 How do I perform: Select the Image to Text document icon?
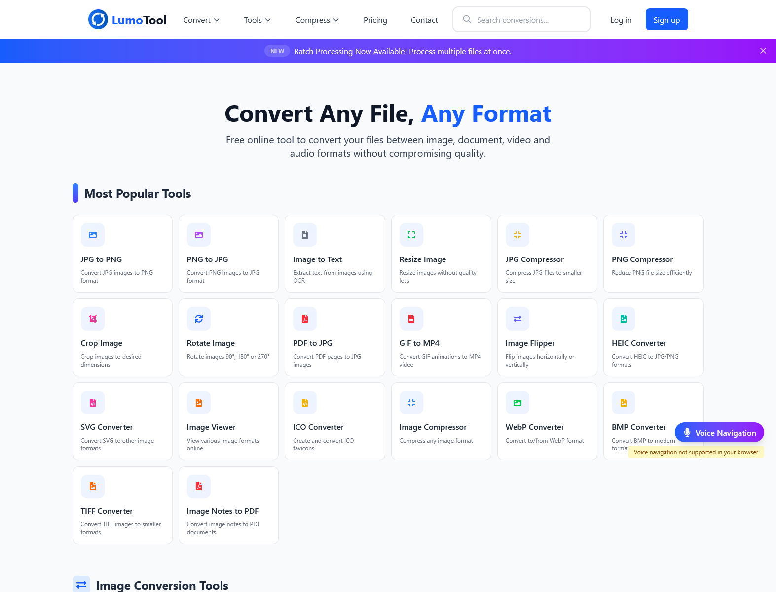(305, 235)
